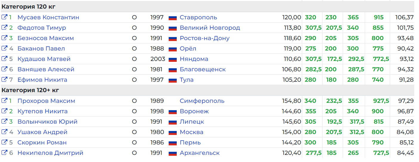Click the flag icon next to Воронеж

point(173,111)
